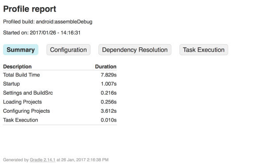Open the Dependency Resolution tab
Viewport: 266px width, 164px height.
[135, 50]
